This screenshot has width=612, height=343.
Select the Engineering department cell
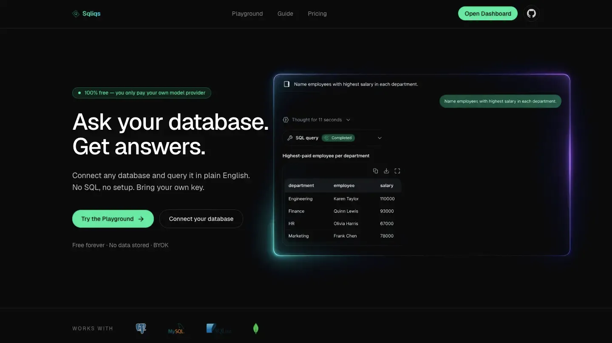pos(300,199)
